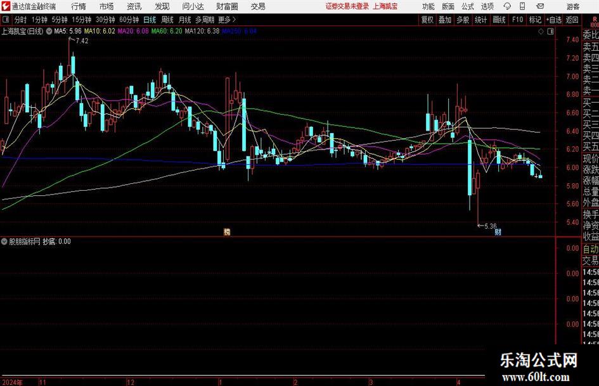Select the 月线 monthly period tab

pos(184,20)
